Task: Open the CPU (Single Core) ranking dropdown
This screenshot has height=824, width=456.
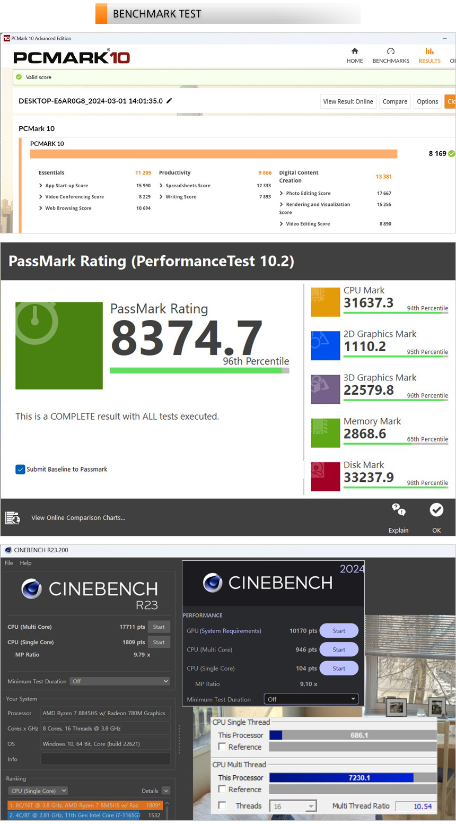Action: pos(38,791)
